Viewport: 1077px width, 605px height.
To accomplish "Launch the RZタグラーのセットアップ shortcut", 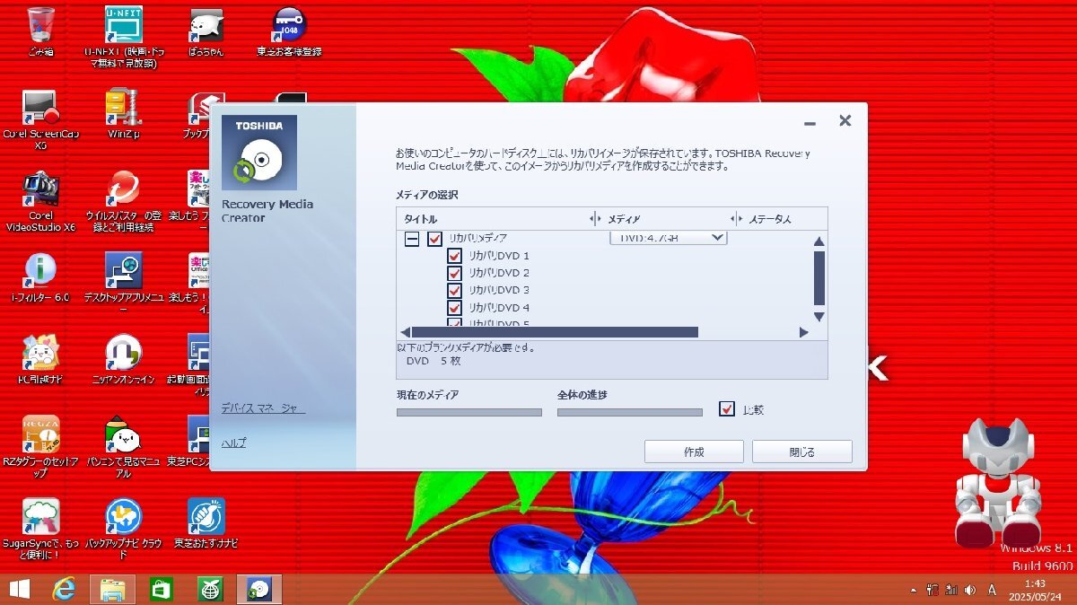I will [x=40, y=446].
